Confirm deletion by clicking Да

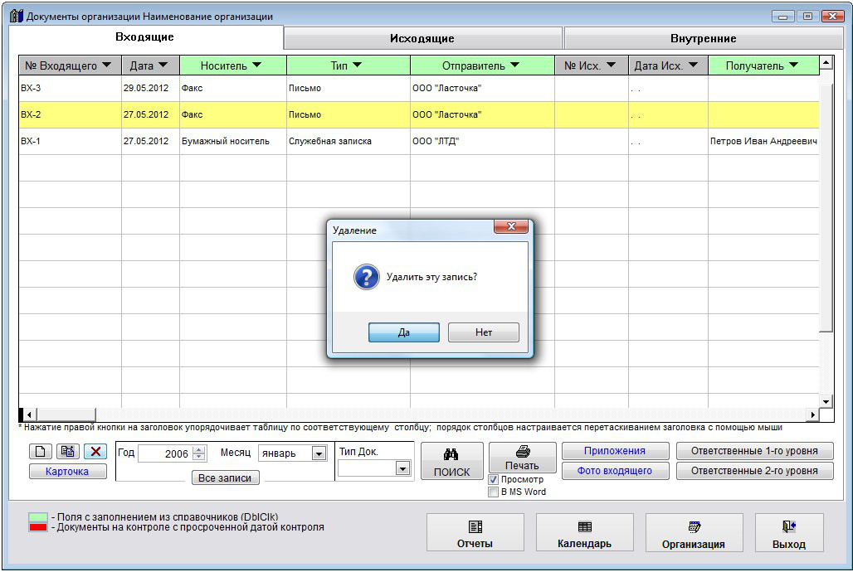403,332
